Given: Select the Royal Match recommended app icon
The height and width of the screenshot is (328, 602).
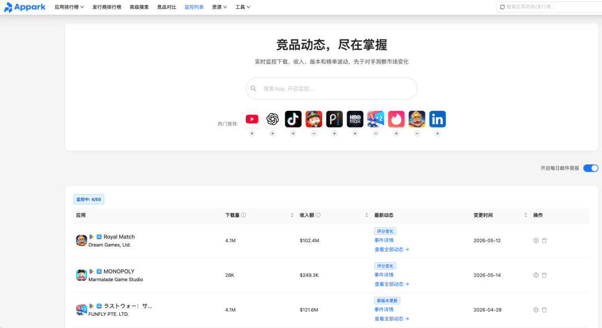Looking at the screenshot, I should coord(417,119).
